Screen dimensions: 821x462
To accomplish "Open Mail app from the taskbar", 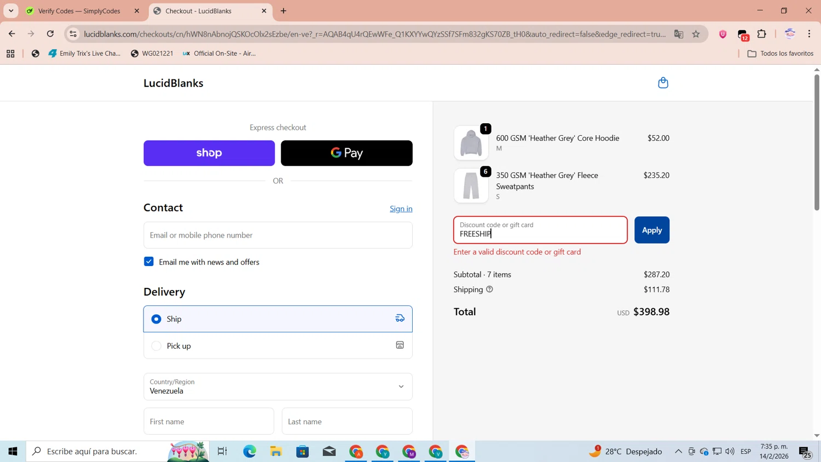I will pyautogui.click(x=329, y=451).
